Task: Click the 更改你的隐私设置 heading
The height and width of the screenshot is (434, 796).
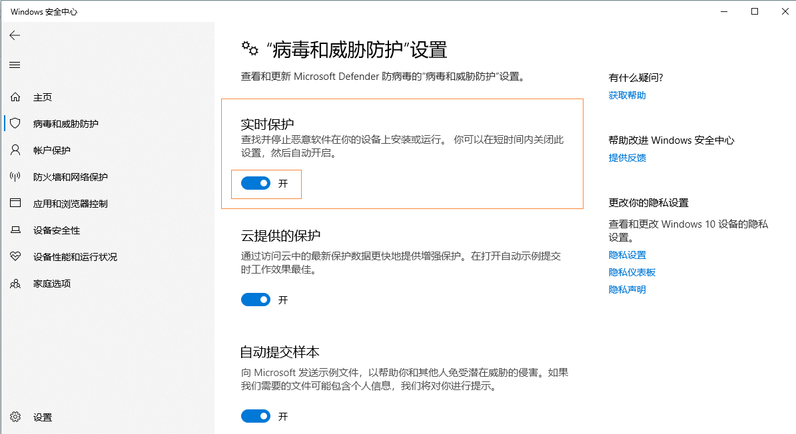Action: (x=648, y=203)
